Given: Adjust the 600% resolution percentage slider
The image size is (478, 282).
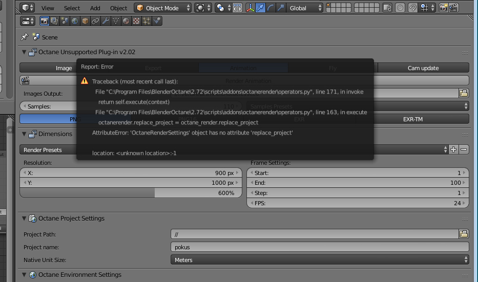Looking at the screenshot, I should point(131,193).
